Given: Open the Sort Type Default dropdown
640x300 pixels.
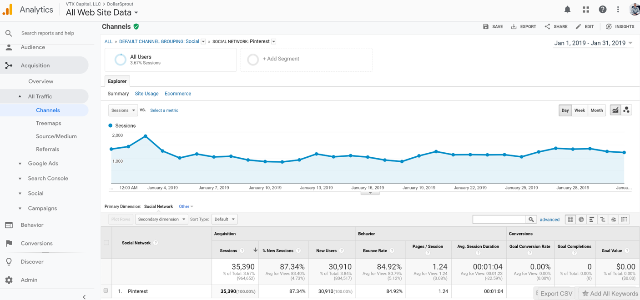Looking at the screenshot, I should click(x=224, y=219).
